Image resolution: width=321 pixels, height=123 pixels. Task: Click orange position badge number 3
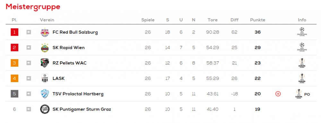pyautogui.click(x=14, y=63)
